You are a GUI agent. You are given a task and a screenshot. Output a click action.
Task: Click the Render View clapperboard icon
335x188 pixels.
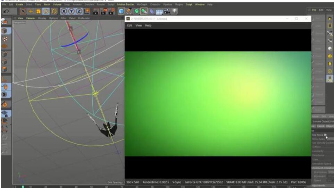point(96,11)
